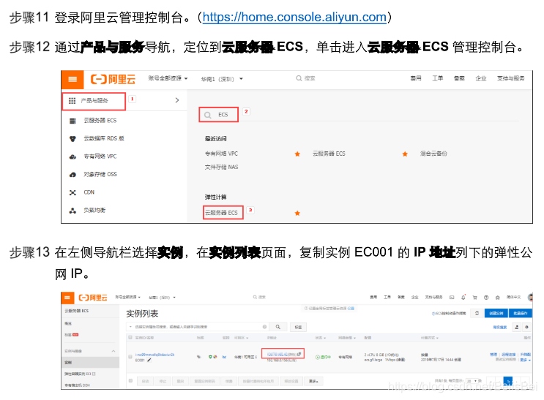
Task: Toggle star beside 弹性计算 云服务器 ECS
Action: coord(297,214)
